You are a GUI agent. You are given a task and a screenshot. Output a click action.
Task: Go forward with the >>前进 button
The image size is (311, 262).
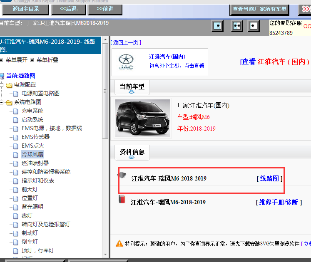click(x=105, y=10)
